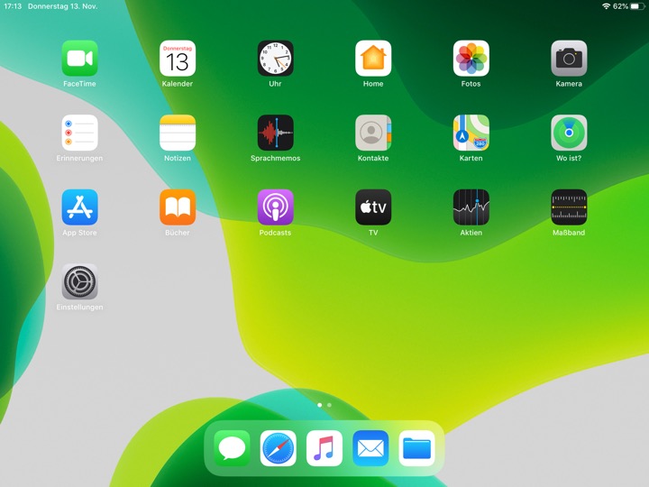
Task: Launch the Podcasts app
Action: point(276,207)
